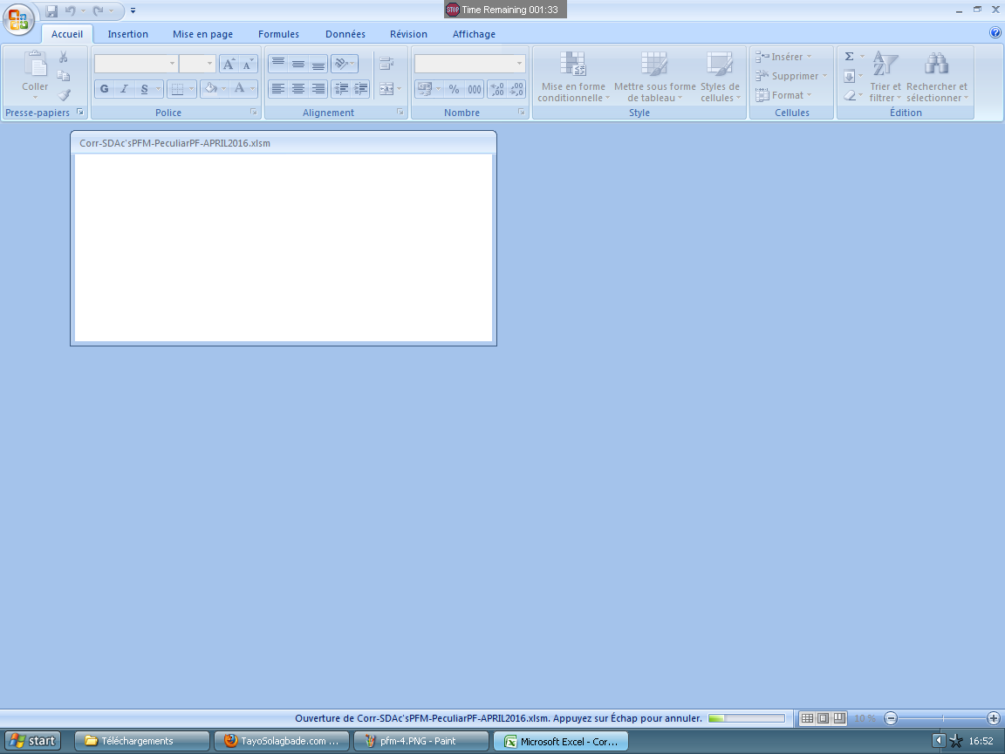1005x754 pixels.
Task: Add a decimal place
Action: (497, 89)
